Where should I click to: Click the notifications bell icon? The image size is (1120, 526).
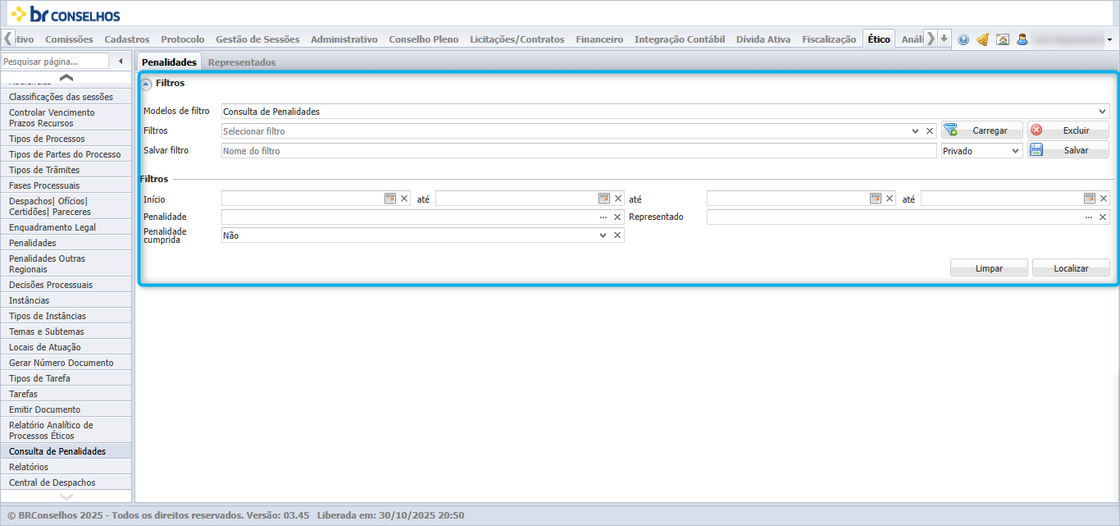(x=982, y=39)
